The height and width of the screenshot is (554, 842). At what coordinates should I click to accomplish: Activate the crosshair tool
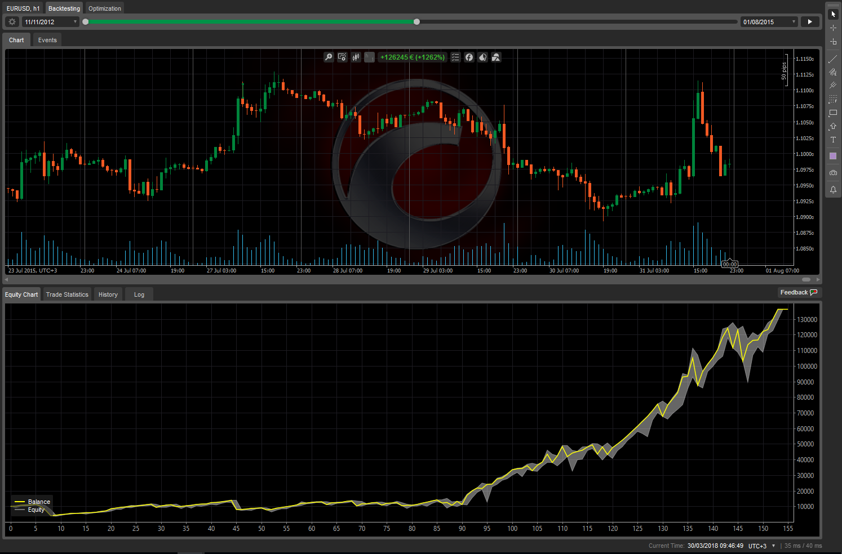point(833,28)
